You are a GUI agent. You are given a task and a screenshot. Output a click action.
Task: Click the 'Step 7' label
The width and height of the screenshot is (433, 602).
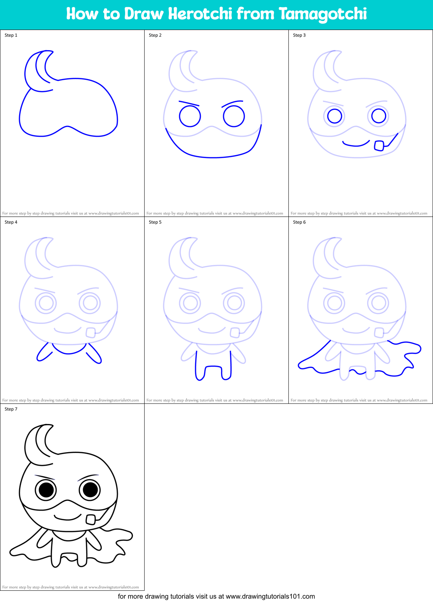[x=11, y=409]
